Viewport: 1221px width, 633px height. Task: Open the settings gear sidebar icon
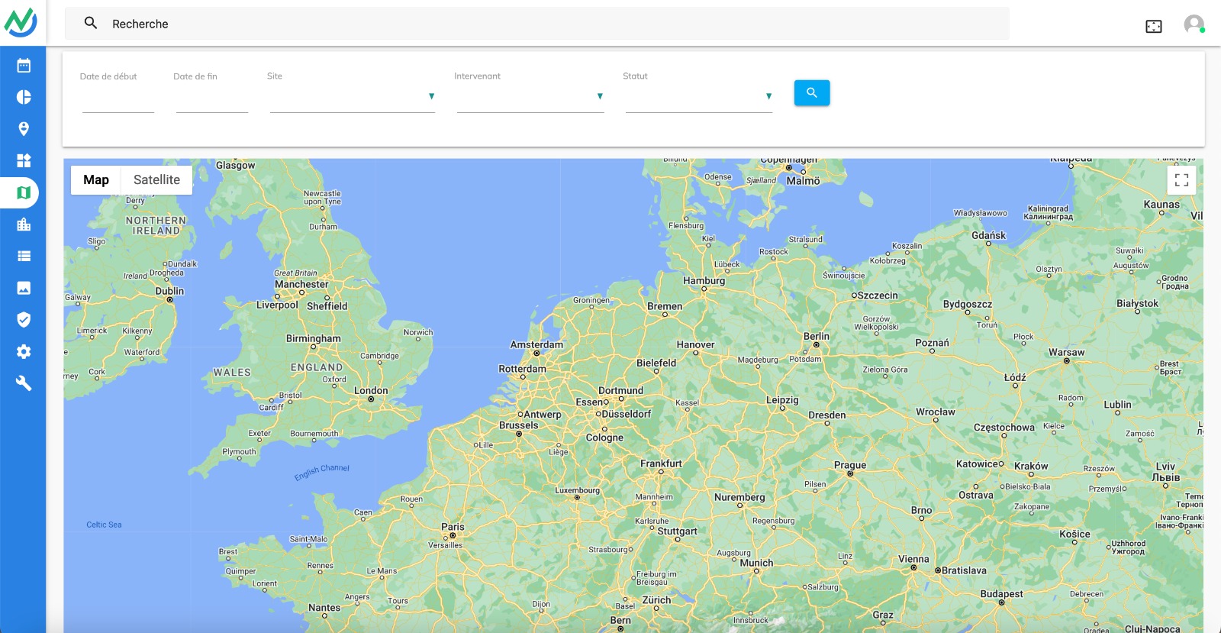pos(24,351)
